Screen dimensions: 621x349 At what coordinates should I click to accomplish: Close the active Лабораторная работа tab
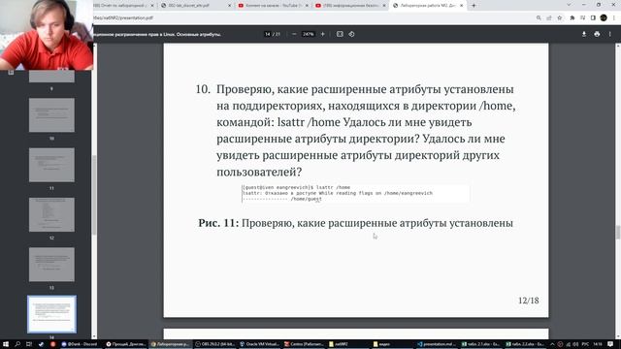[x=462, y=6]
